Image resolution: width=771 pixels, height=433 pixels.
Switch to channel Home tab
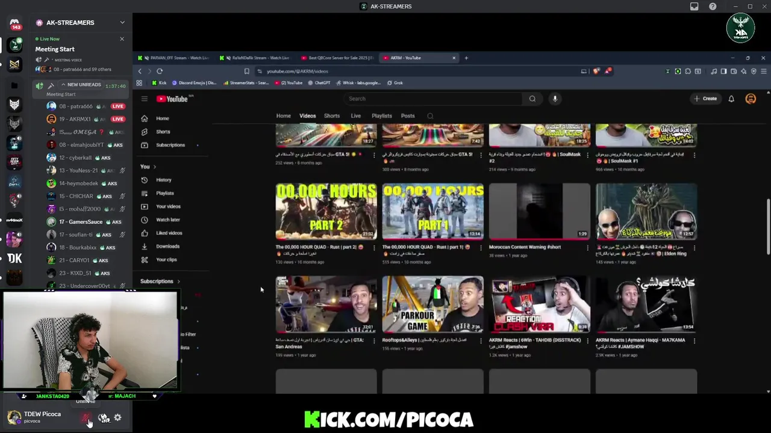pos(283,115)
